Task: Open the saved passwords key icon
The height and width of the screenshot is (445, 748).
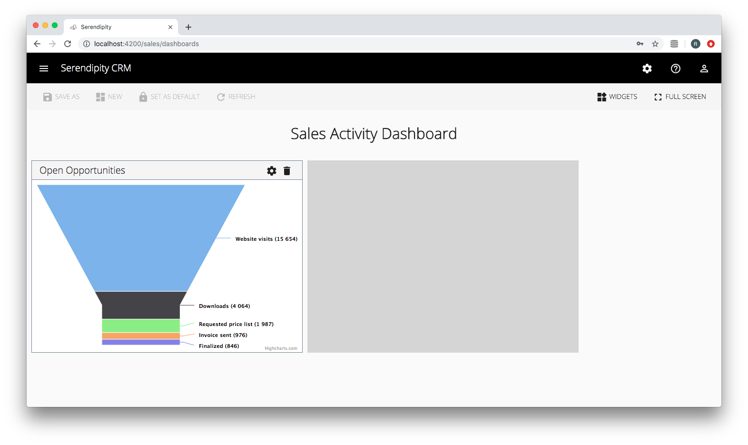Action: [640, 44]
